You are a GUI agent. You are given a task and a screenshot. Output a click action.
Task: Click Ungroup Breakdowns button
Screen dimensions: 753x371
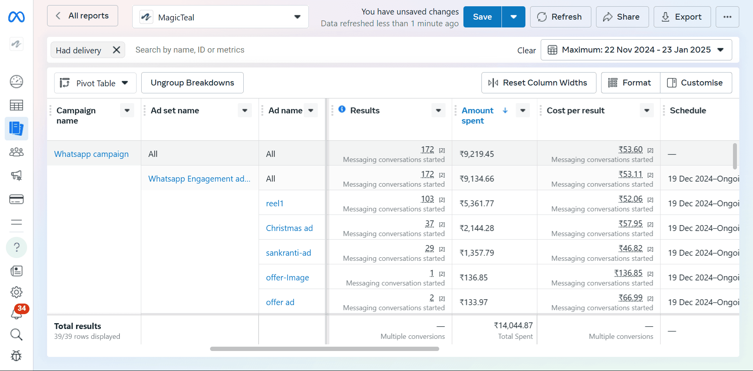tap(192, 83)
